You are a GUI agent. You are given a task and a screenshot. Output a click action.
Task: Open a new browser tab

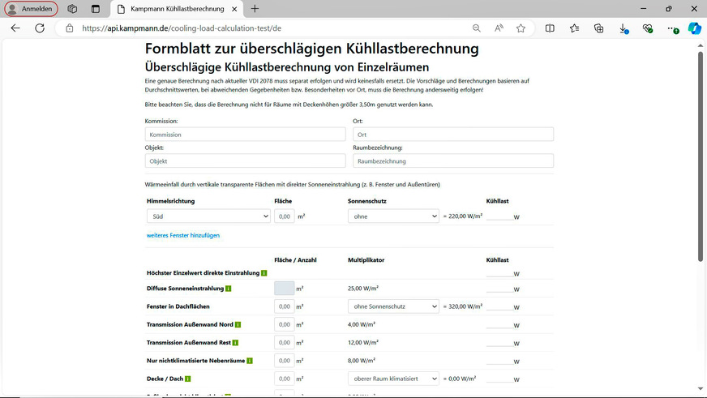tap(255, 9)
